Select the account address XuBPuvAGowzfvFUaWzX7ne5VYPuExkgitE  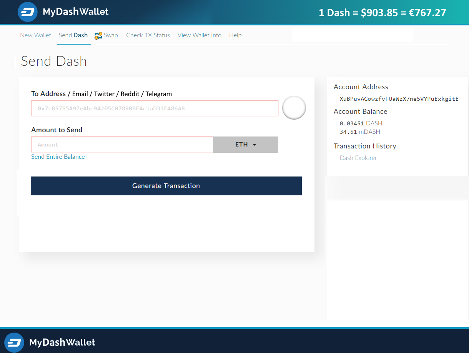point(399,99)
